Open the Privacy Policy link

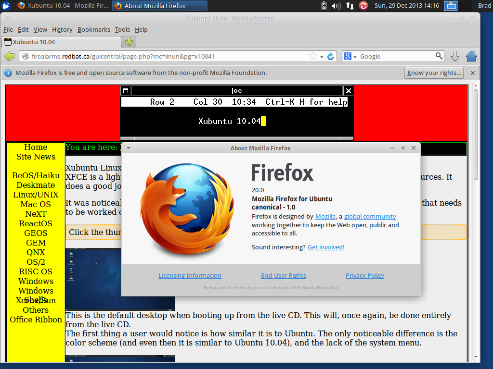pyautogui.click(x=365, y=275)
